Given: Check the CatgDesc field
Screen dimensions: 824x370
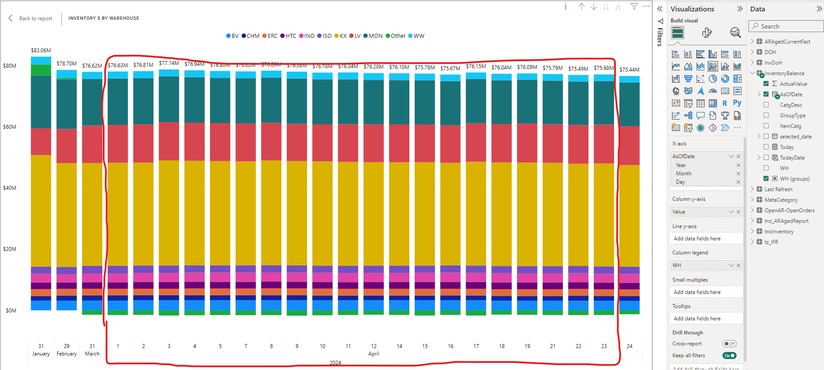Looking at the screenshot, I should pyautogui.click(x=766, y=105).
